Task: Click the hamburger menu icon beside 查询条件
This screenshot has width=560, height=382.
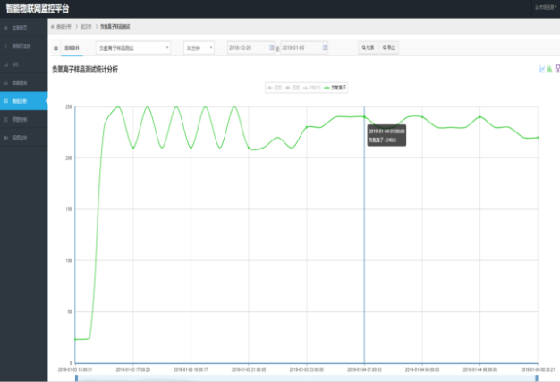Action: [56, 47]
